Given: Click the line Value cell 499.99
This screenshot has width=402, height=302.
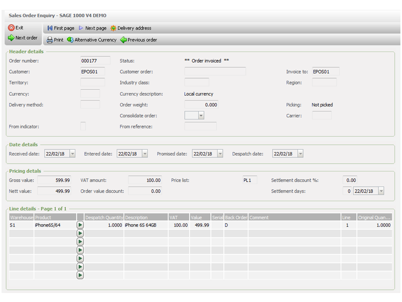Looking at the screenshot, I should [200, 225].
